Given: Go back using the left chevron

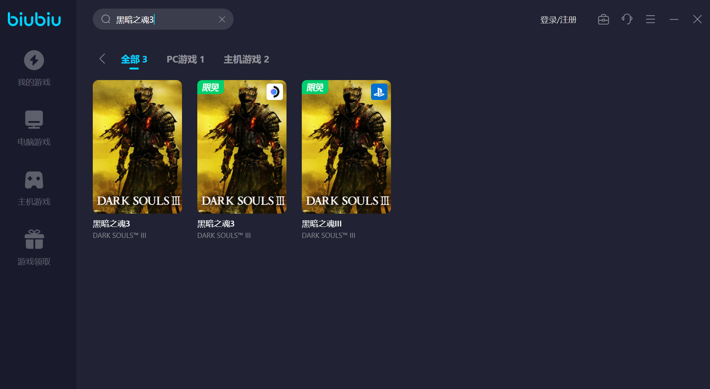Looking at the screenshot, I should [x=102, y=59].
